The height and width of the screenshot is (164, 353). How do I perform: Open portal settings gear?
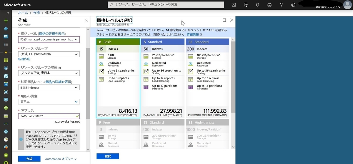coord(269,5)
